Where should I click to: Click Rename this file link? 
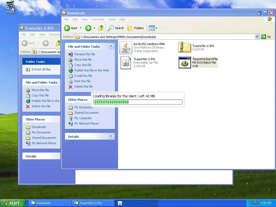point(84,54)
